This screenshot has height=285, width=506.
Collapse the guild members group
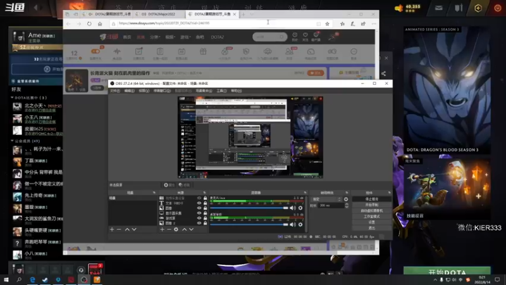click(x=12, y=141)
